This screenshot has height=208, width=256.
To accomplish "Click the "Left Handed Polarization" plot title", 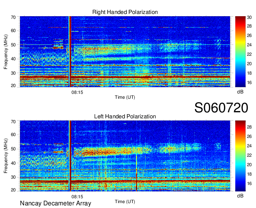I will (125, 116).
